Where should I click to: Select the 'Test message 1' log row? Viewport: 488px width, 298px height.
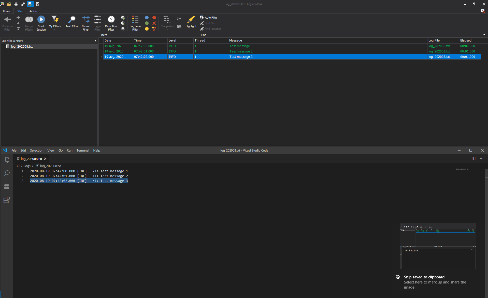292,46
